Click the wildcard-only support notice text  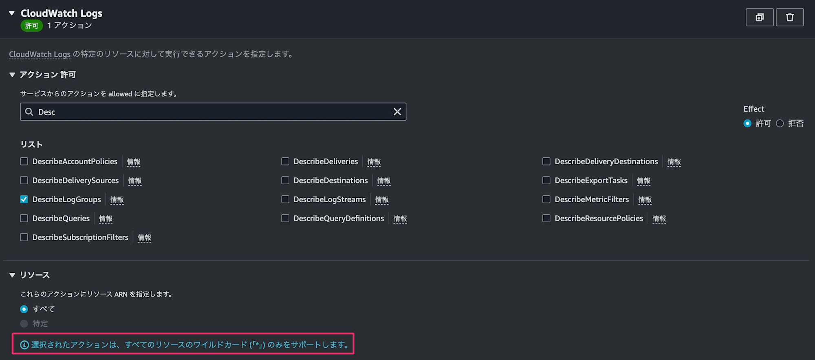(x=191, y=345)
